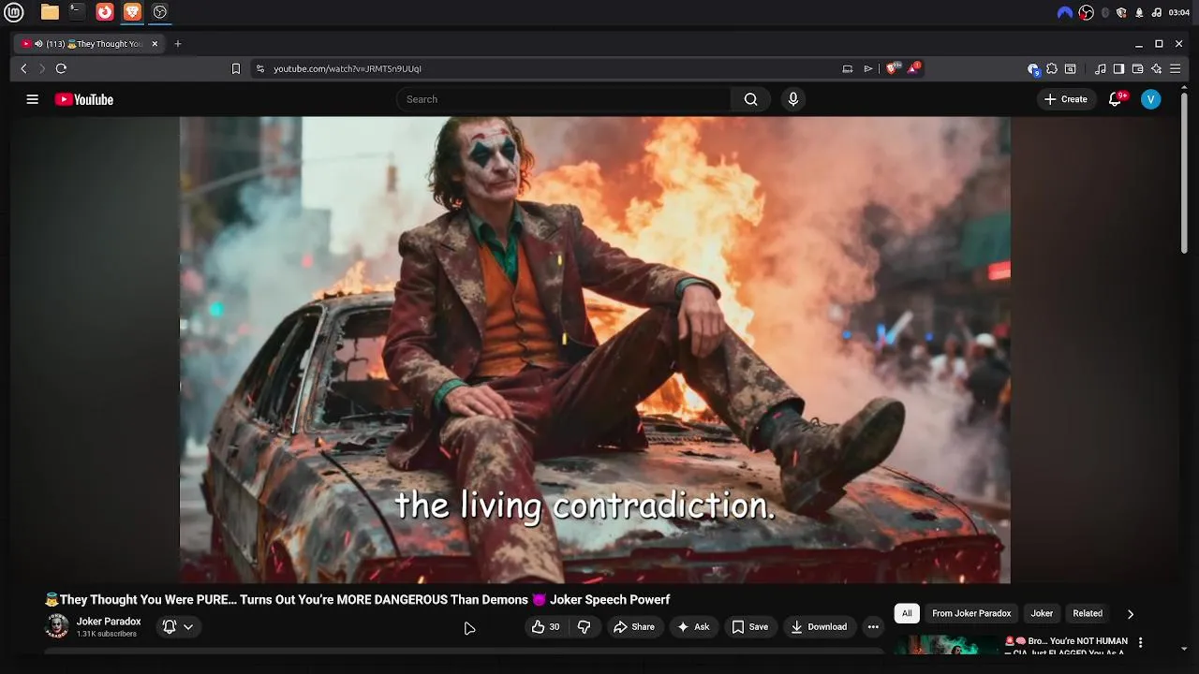This screenshot has width=1199, height=674.
Task: Open the recommended video thumbnail
Action: 946,645
